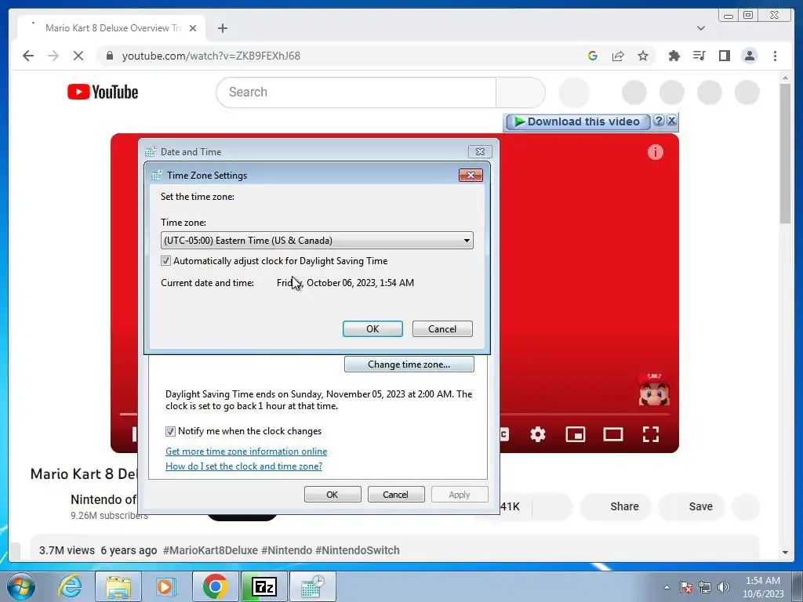This screenshot has height=602, width=803.
Task: Open YouTube player settings gear
Action: pos(538,434)
